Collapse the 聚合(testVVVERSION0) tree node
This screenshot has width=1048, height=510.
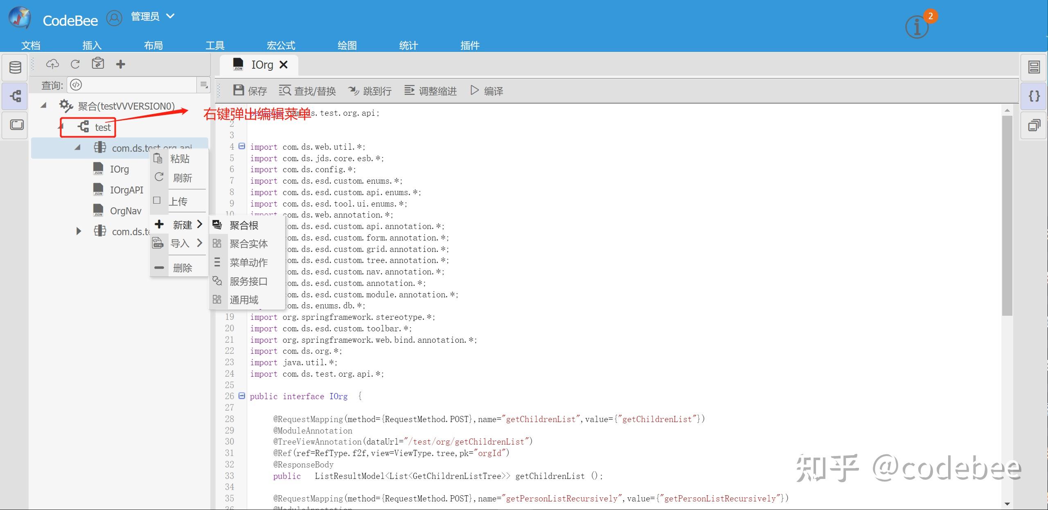43,105
